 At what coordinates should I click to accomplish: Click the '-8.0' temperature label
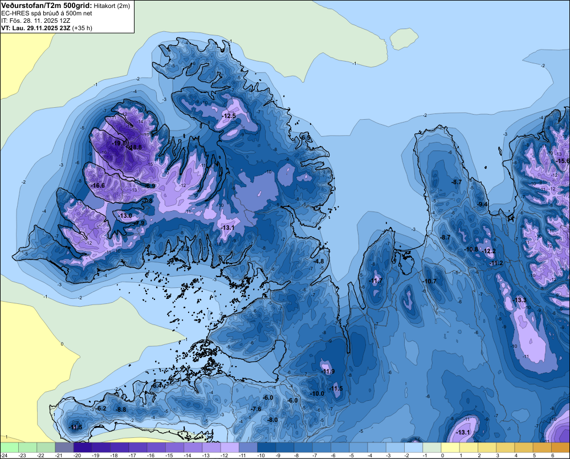272,420
